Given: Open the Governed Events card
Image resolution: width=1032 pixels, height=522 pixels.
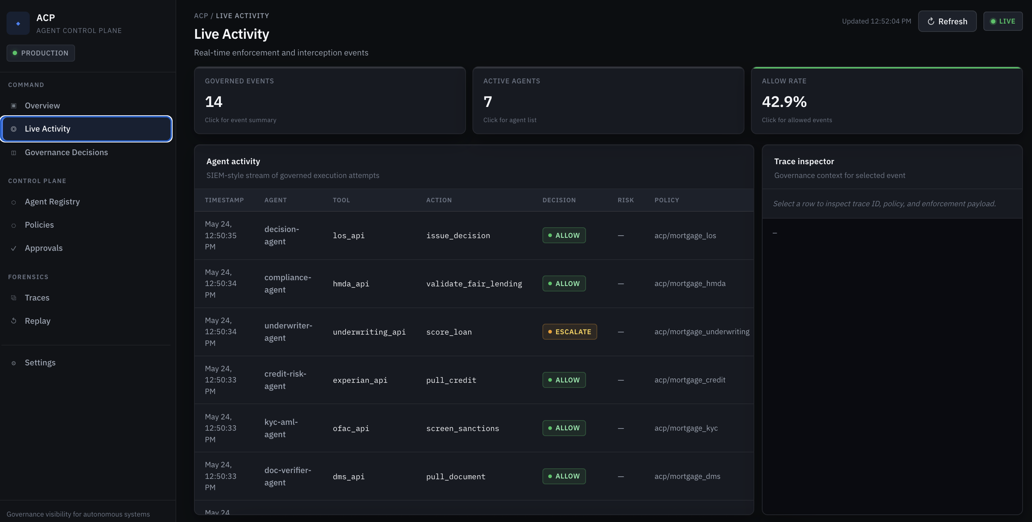Looking at the screenshot, I should pyautogui.click(x=330, y=100).
